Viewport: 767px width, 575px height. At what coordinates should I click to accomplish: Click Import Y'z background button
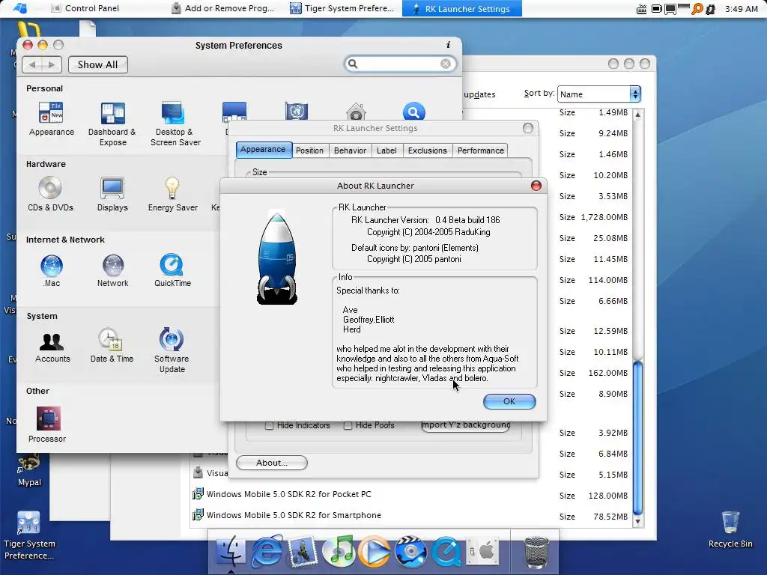tap(466, 425)
